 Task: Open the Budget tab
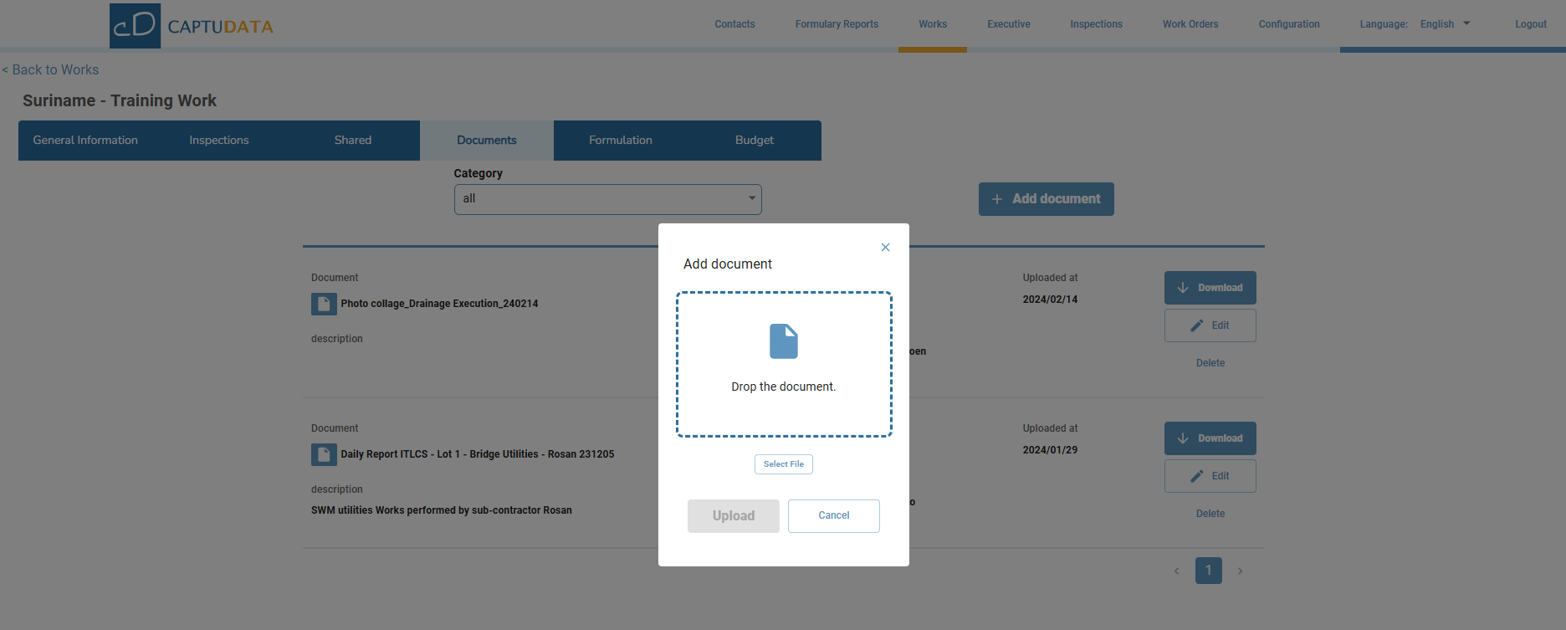(754, 141)
